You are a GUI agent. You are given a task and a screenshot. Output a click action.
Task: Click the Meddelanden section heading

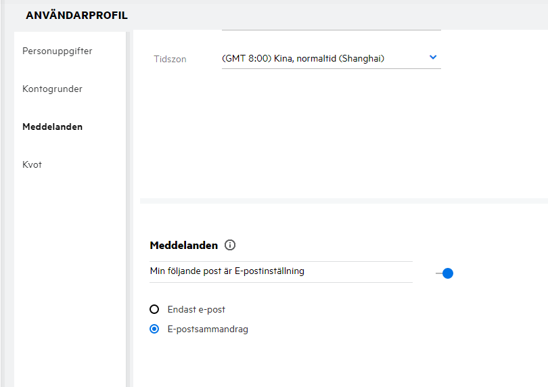[x=183, y=246]
